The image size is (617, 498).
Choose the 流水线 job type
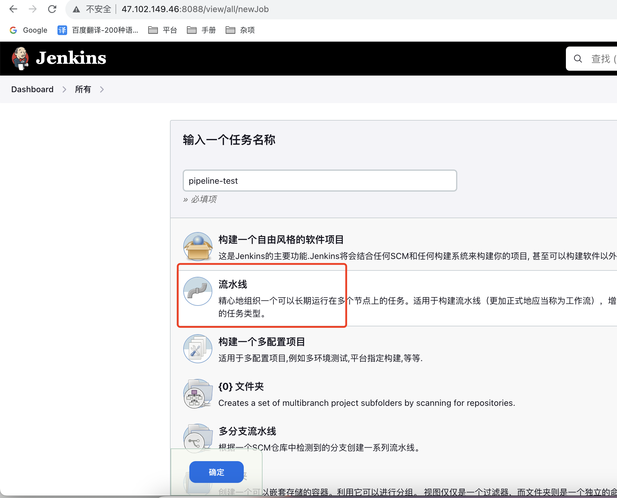233,284
